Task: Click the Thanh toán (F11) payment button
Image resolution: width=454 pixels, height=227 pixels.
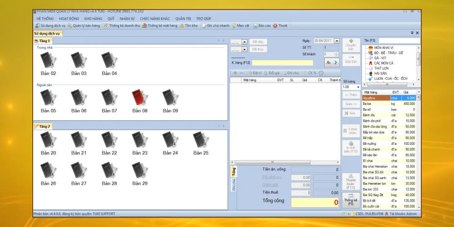Action: click(x=350, y=182)
